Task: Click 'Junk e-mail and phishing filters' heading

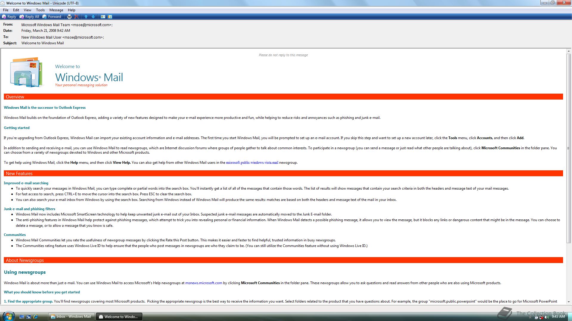Action: pos(29,209)
